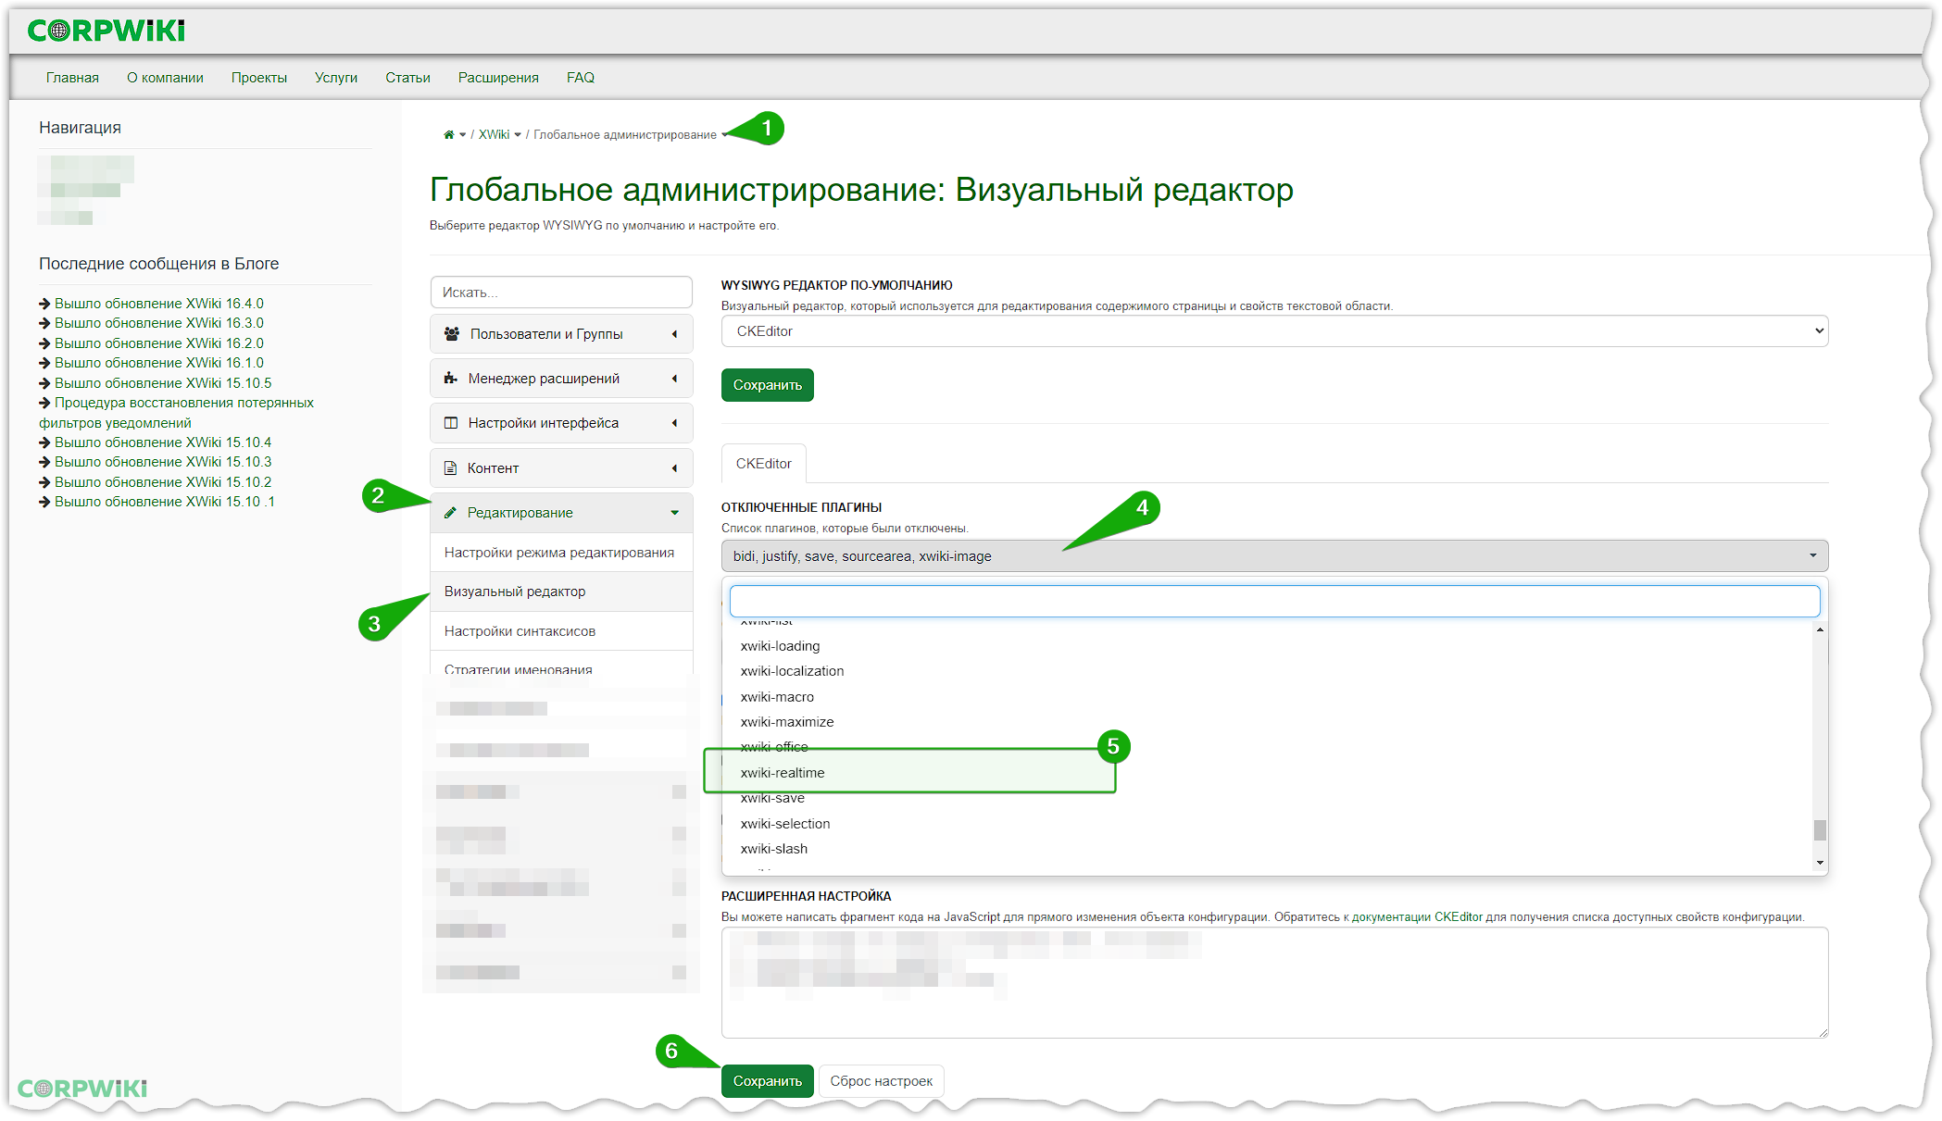Click the advanced configuration JavaScript textarea
Image resolution: width=1942 pixels, height=1121 pixels.
pyautogui.click(x=1274, y=982)
